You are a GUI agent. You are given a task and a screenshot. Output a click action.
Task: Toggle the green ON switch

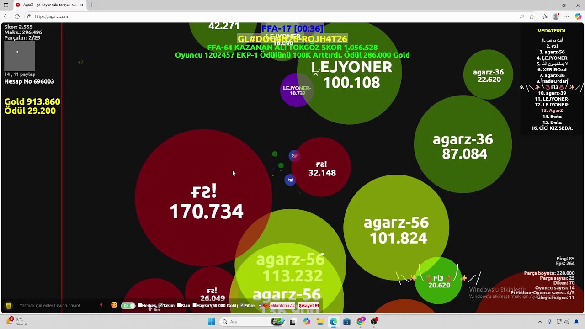128,306
